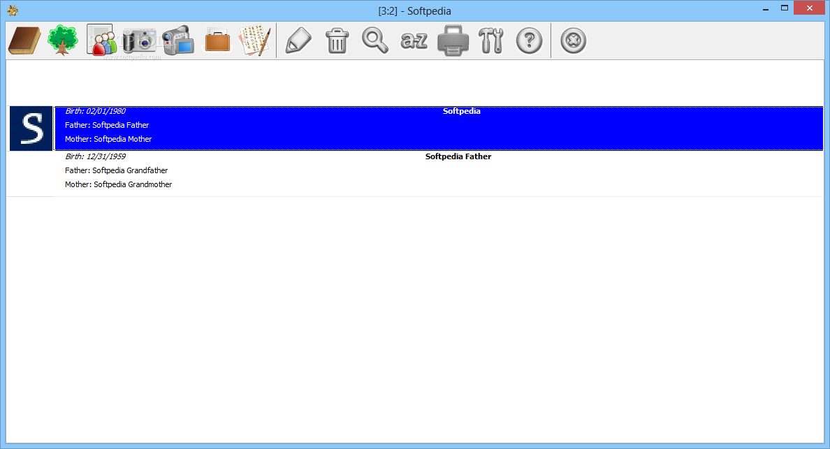
Task: Click the brown briefcase icon
Action: pyautogui.click(x=217, y=41)
